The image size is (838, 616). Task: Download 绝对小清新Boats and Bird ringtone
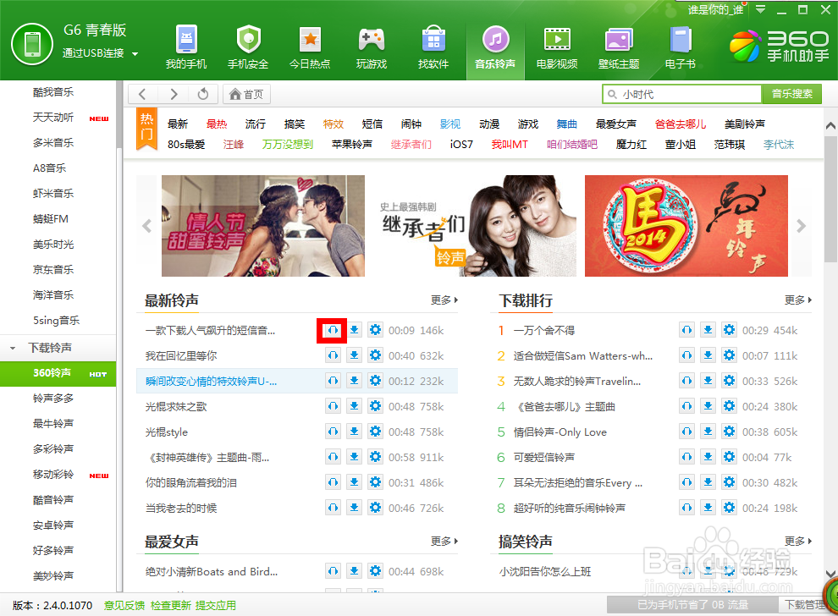354,571
